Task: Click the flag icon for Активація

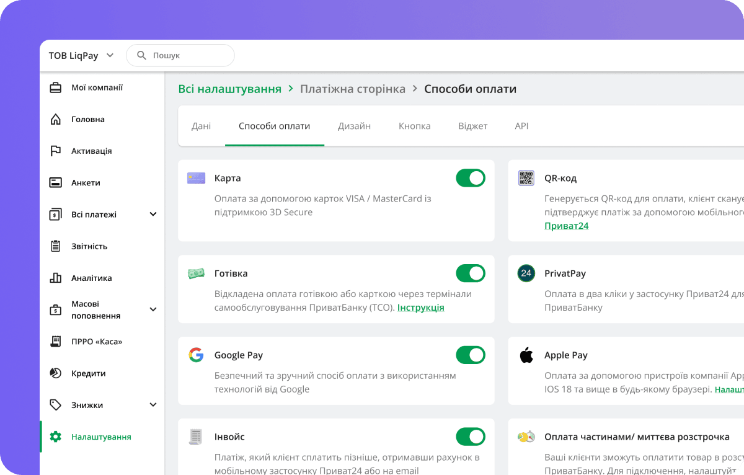Action: (56, 151)
